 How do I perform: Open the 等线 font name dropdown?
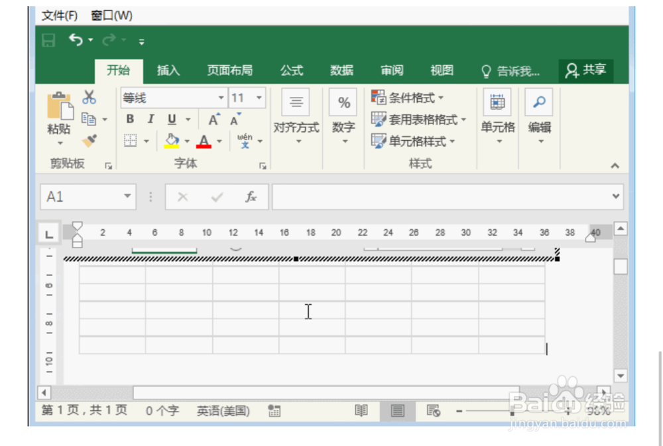tap(221, 98)
